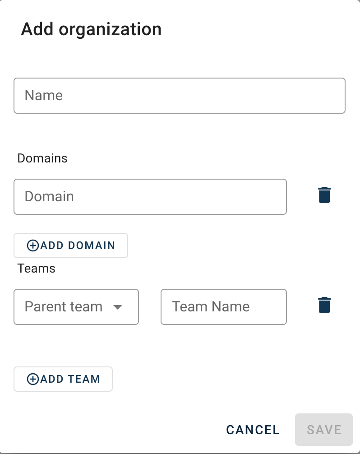The width and height of the screenshot is (360, 454).
Task: Click ADD DOMAIN to add another domain
Action: 70,245
